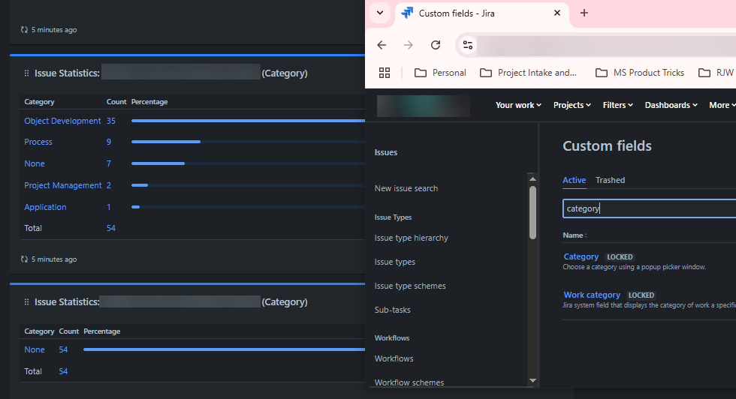Open None category in second statistics gadget

point(35,349)
